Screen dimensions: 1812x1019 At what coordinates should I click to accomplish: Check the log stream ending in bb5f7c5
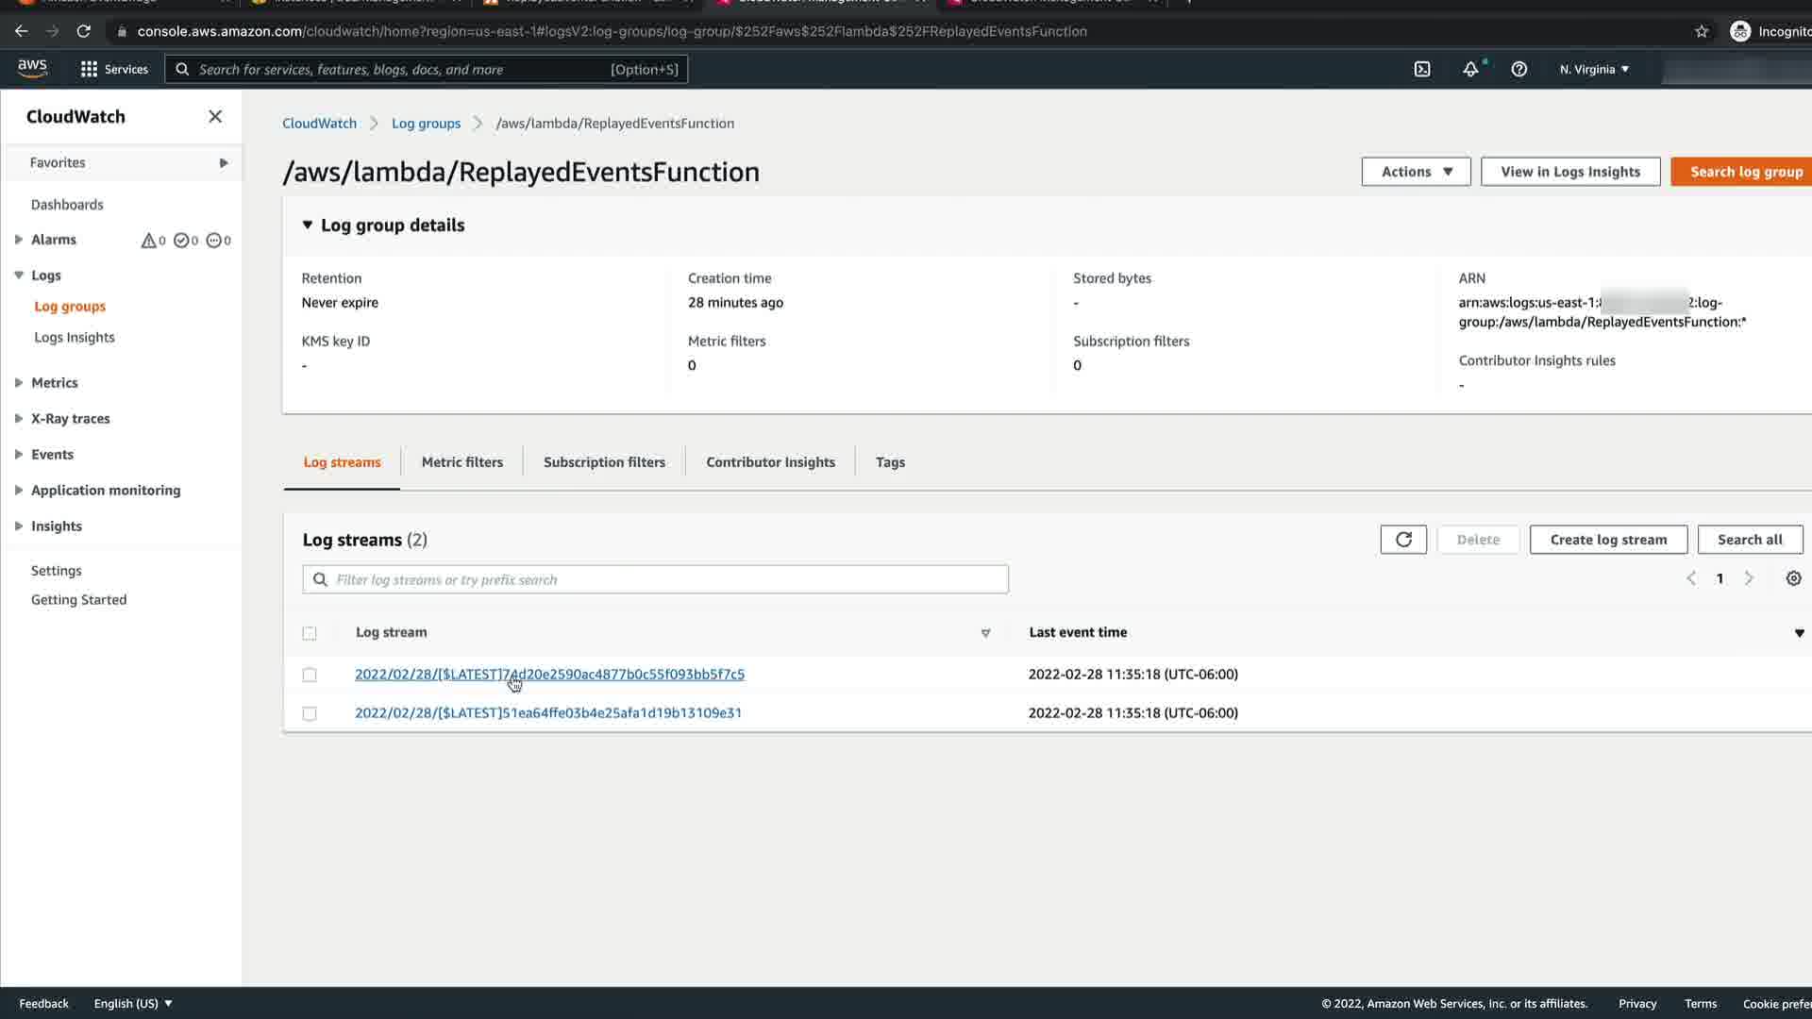[310, 675]
